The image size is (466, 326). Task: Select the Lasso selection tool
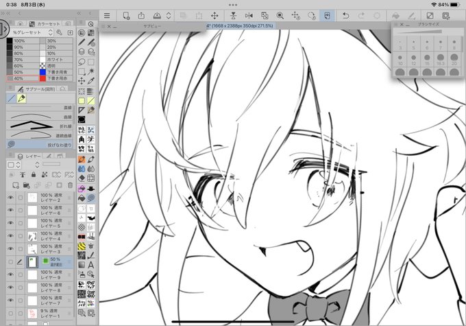click(x=82, y=62)
